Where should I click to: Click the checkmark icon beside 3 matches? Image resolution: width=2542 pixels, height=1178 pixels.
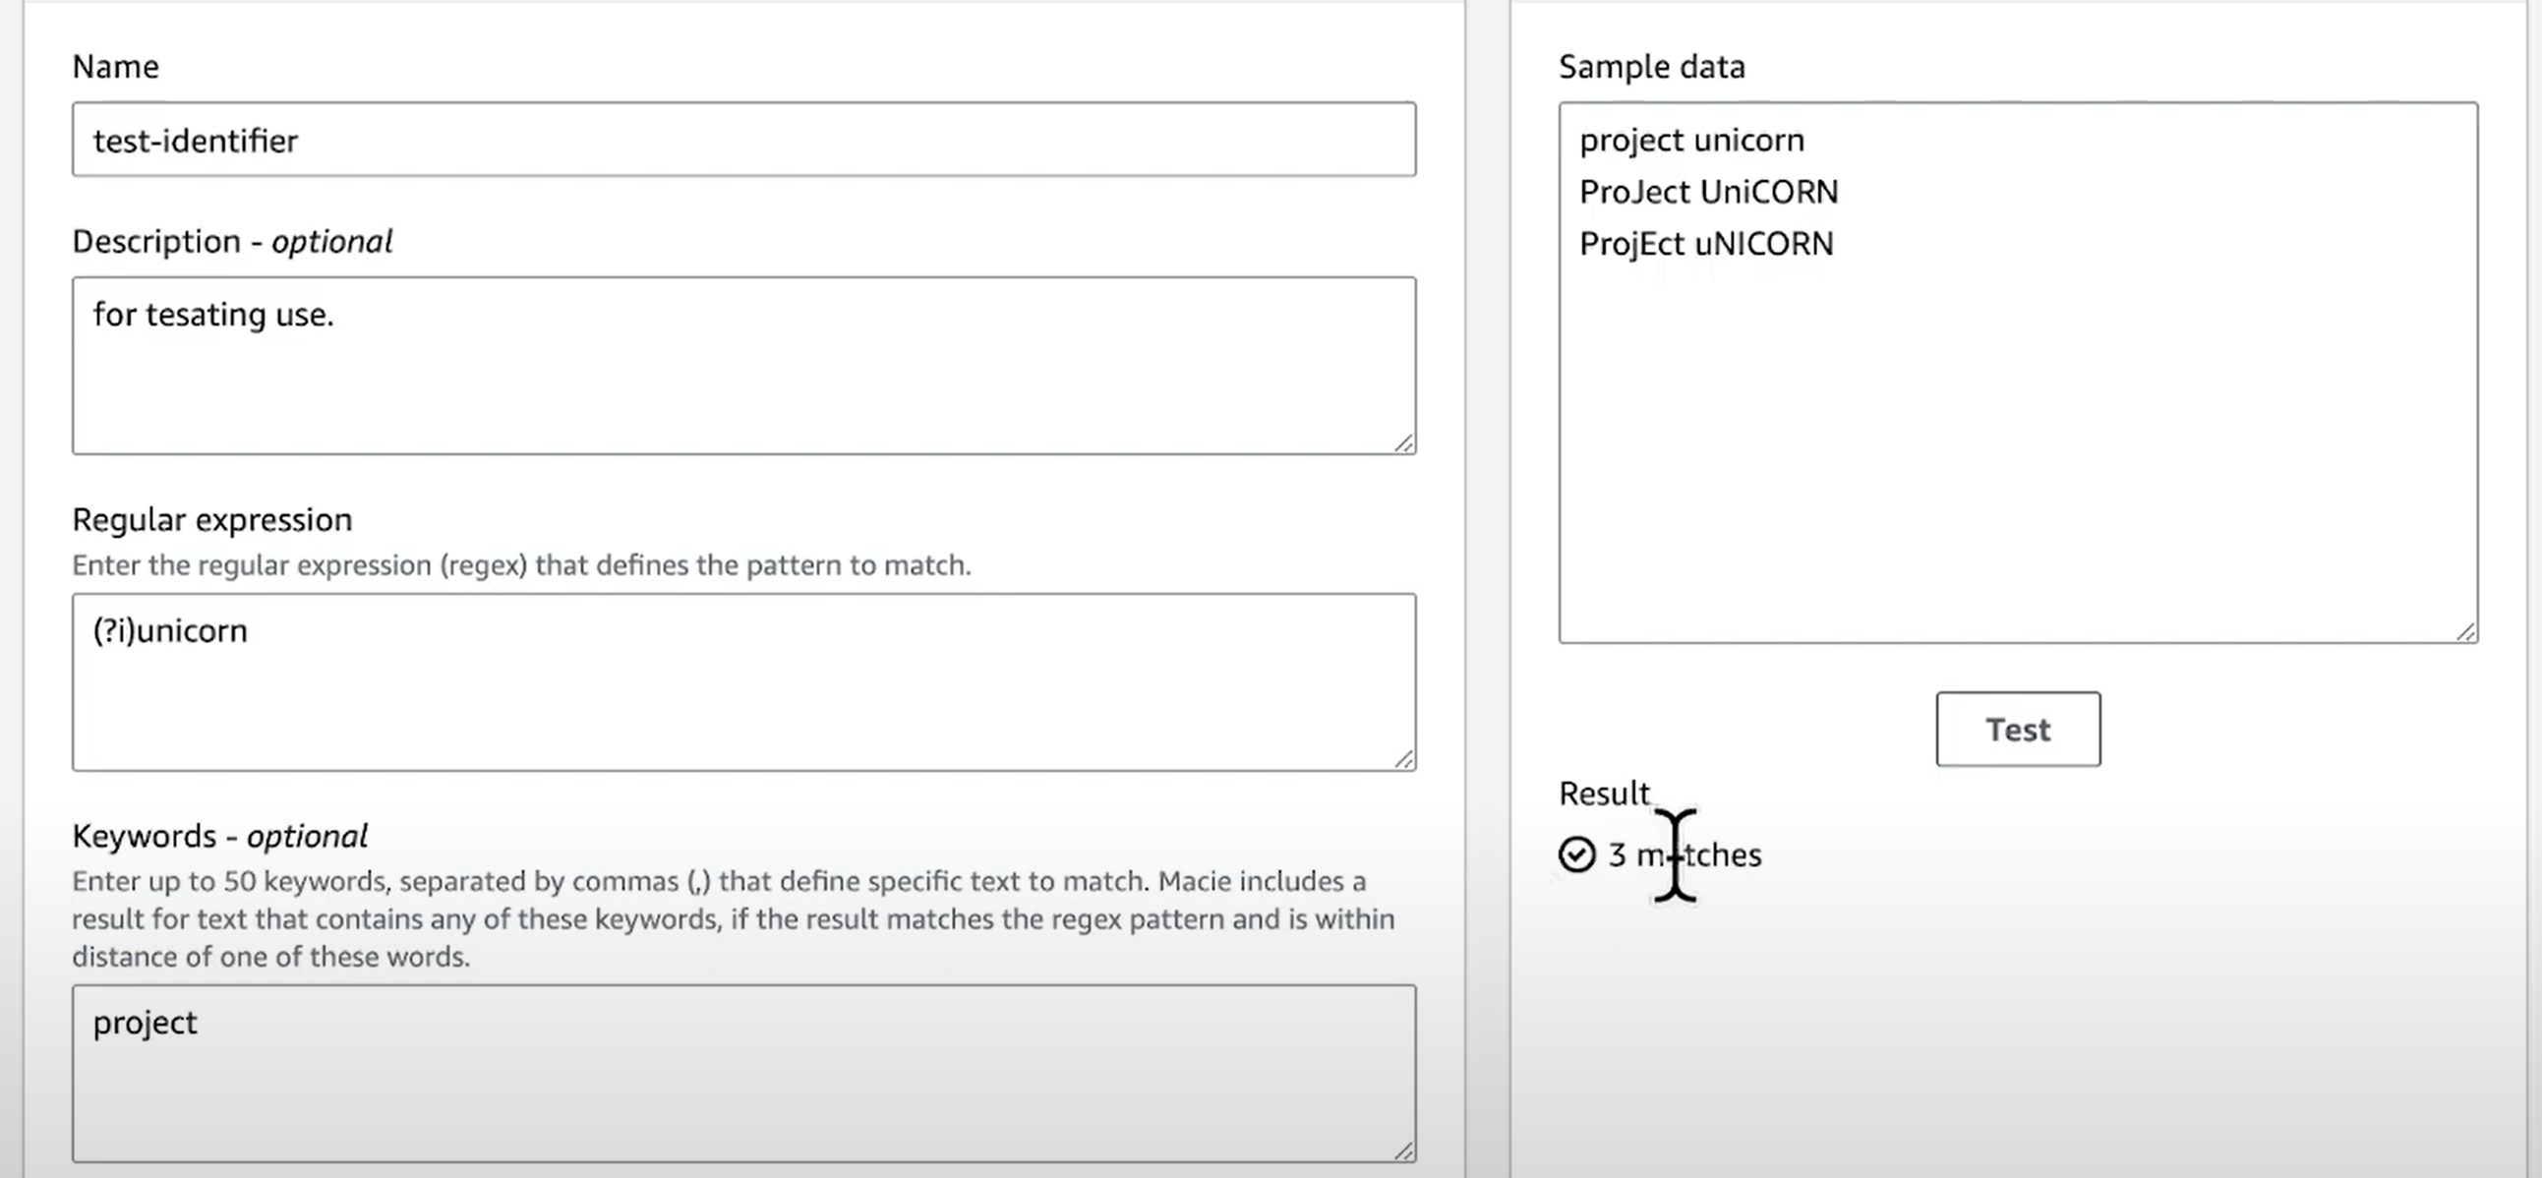click(1577, 854)
